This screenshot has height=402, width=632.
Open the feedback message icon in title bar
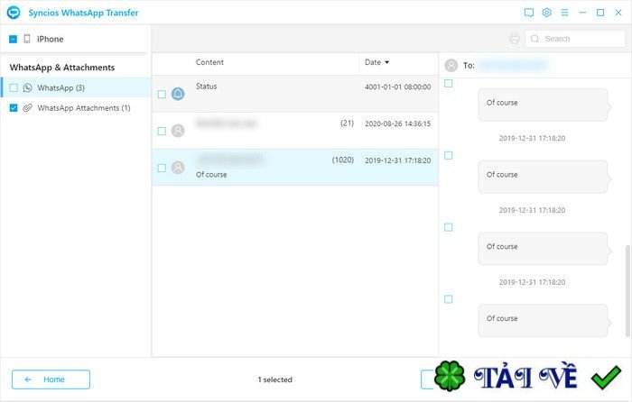[529, 13]
